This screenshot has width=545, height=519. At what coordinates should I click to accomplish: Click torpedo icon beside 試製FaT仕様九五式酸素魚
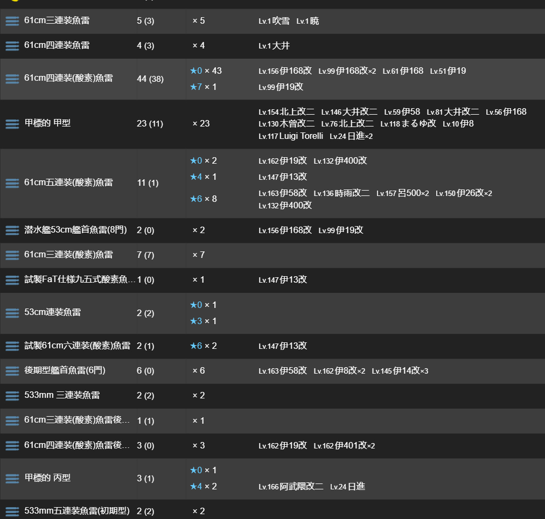tap(12, 280)
